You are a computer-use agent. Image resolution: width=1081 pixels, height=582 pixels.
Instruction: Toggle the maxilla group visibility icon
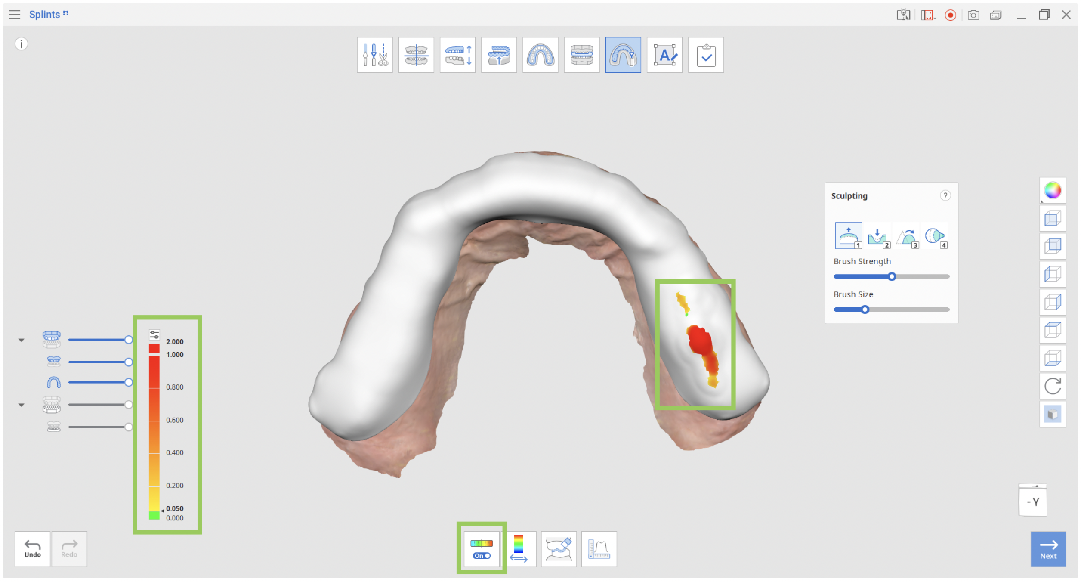pos(52,340)
